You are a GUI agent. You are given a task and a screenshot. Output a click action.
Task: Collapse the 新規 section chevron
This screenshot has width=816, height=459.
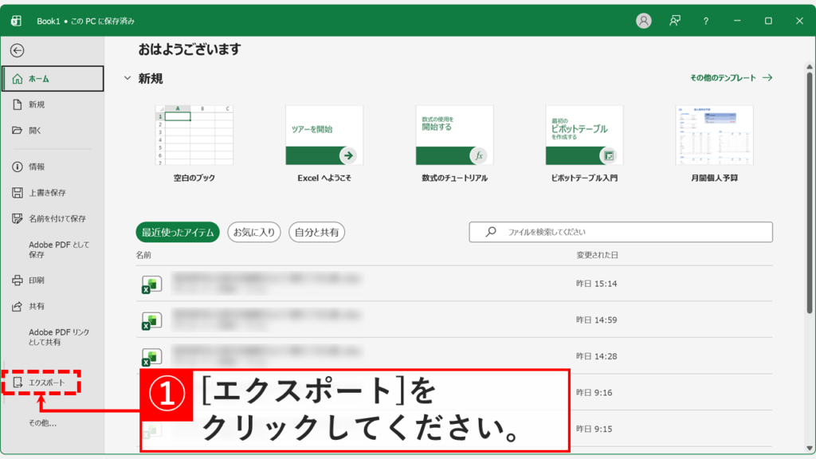[127, 79]
